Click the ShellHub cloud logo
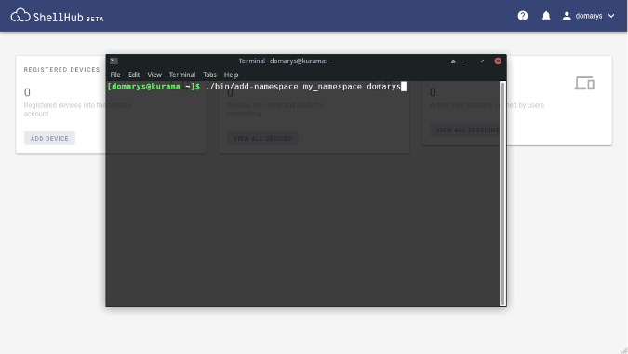Screen dimensions: 628x354 pyautogui.click(x=20, y=16)
